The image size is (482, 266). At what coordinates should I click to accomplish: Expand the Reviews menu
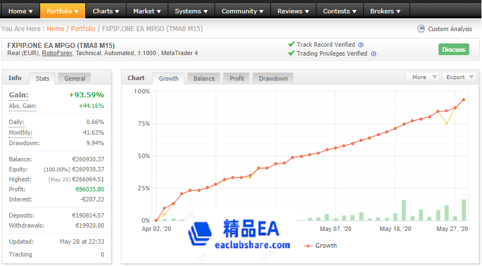coord(293,11)
